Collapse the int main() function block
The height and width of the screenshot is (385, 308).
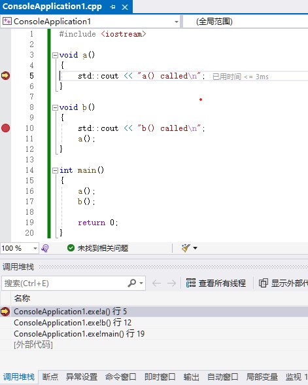pos(55,170)
